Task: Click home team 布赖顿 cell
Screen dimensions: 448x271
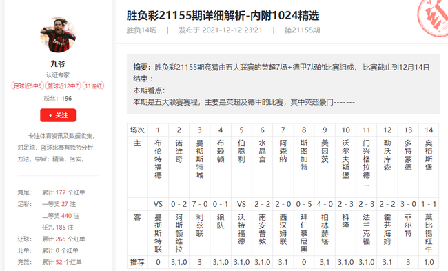Action: (221, 167)
